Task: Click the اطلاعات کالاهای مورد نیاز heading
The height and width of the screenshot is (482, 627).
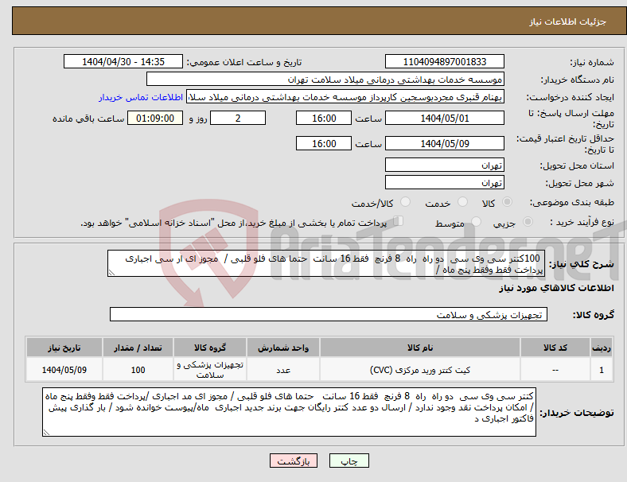Action: 556,288
